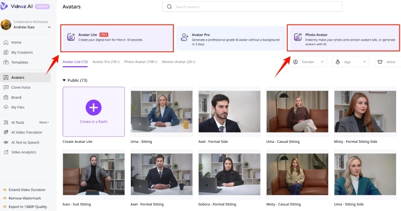
Task: Open the AI Video Translator icon
Action: coord(6,132)
